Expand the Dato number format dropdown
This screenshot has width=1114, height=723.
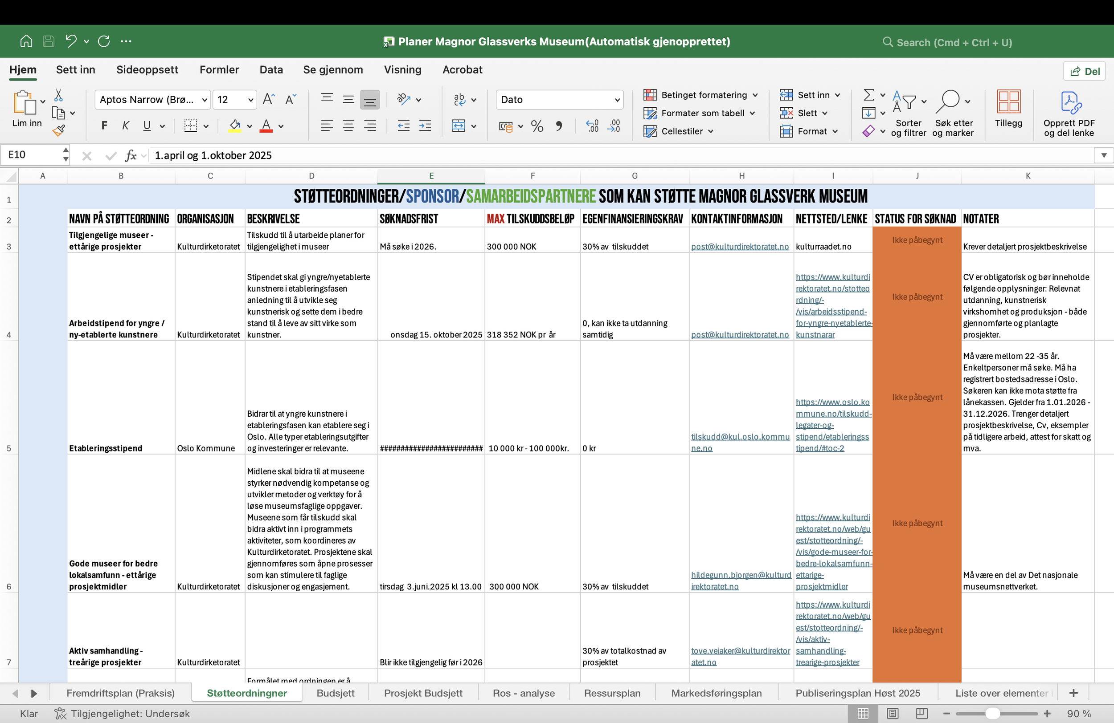pyautogui.click(x=617, y=100)
